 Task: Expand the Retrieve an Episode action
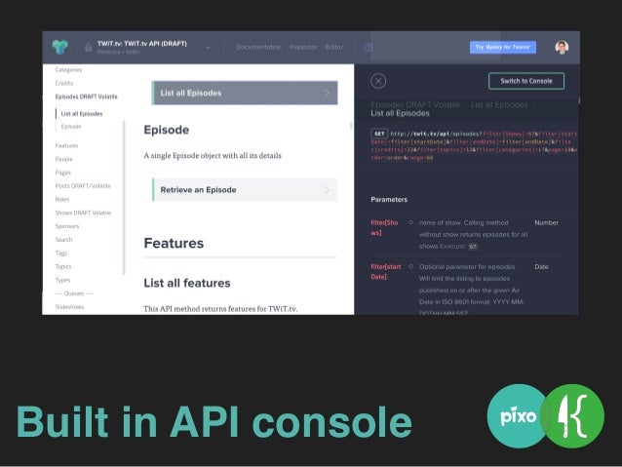coord(245,190)
